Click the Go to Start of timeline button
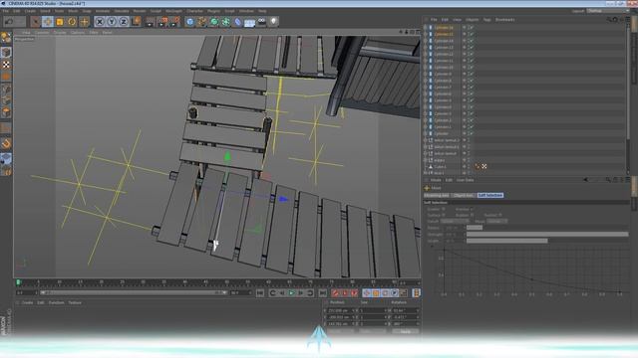This screenshot has height=358, width=638. [260, 292]
